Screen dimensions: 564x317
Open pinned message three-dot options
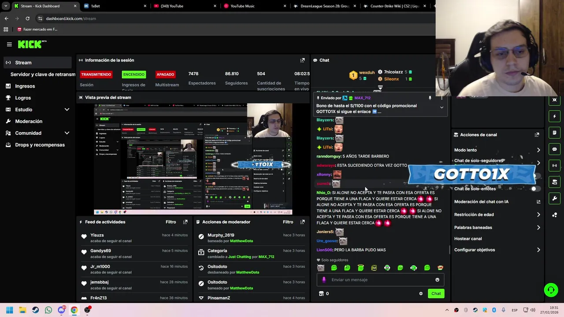coord(442,98)
